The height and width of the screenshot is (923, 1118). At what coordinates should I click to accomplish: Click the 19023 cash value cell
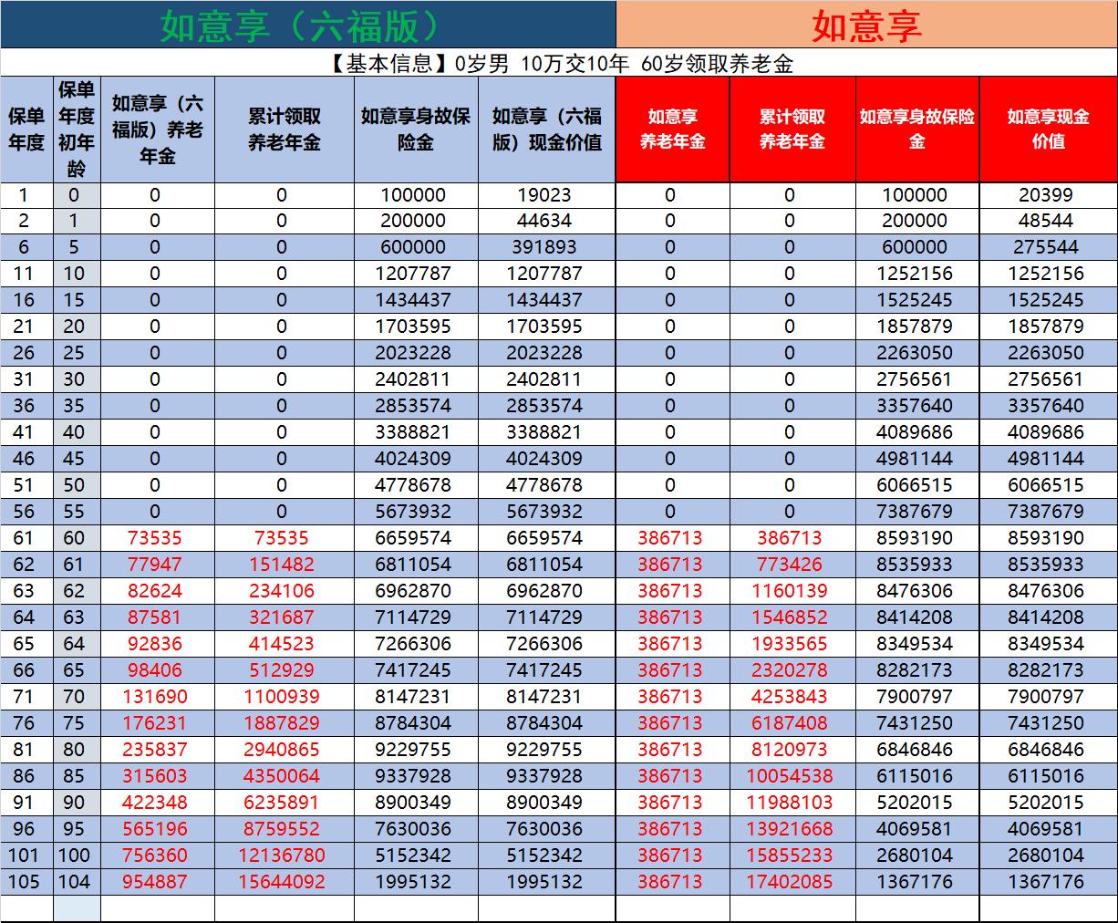pos(546,194)
